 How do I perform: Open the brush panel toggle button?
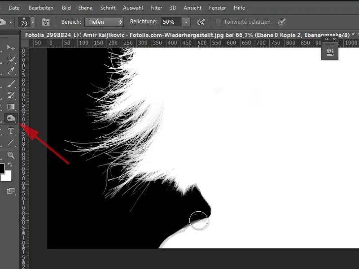pos(45,22)
